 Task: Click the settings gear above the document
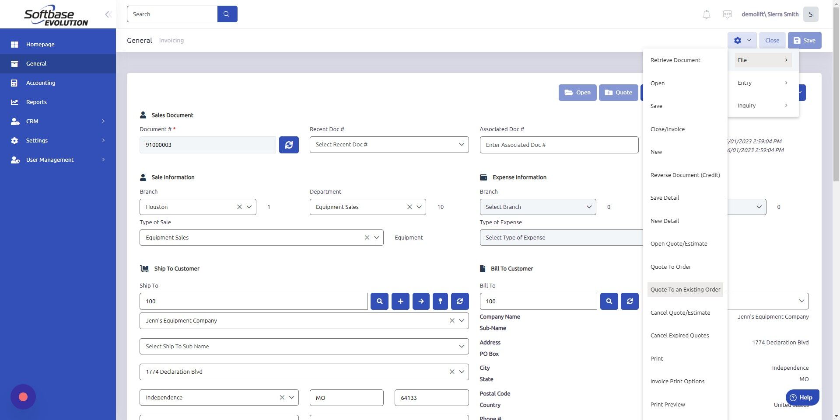738,40
